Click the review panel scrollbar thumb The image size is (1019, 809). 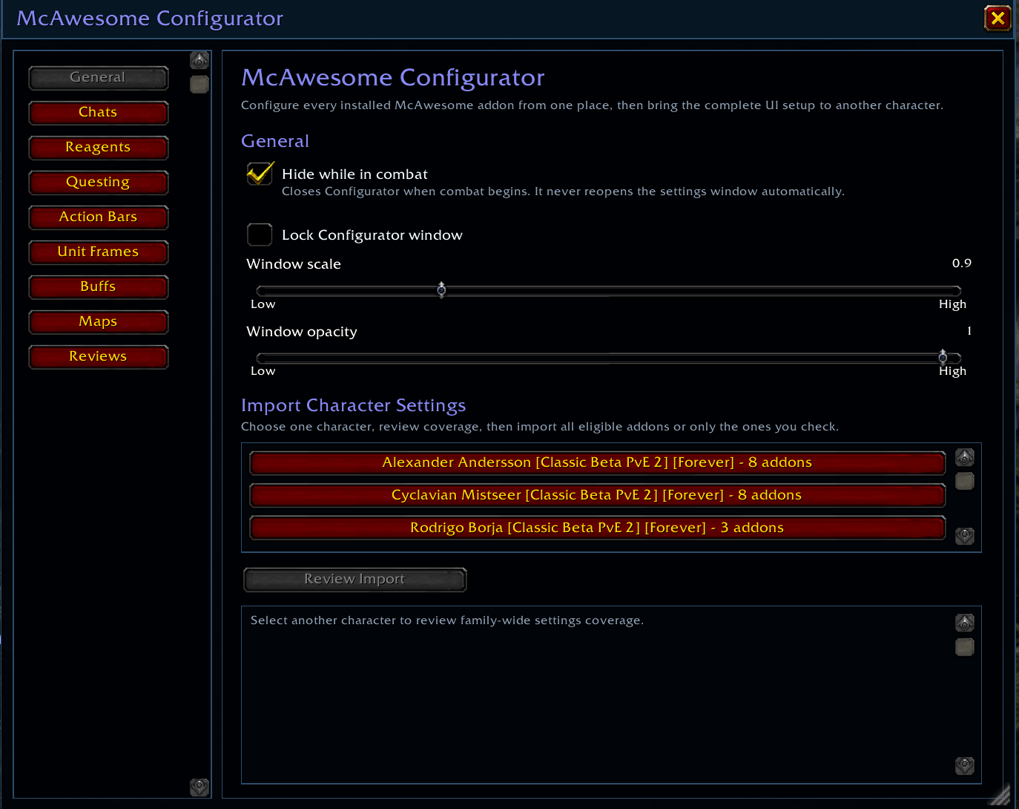pyautogui.click(x=965, y=646)
